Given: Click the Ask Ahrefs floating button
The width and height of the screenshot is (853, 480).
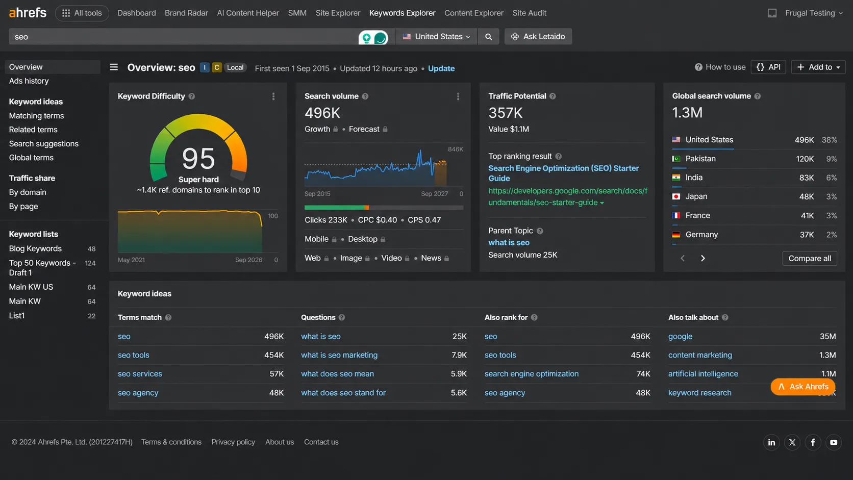Looking at the screenshot, I should (803, 387).
